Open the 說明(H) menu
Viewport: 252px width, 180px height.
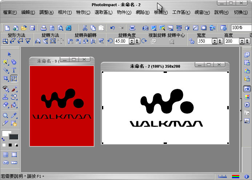(221, 12)
